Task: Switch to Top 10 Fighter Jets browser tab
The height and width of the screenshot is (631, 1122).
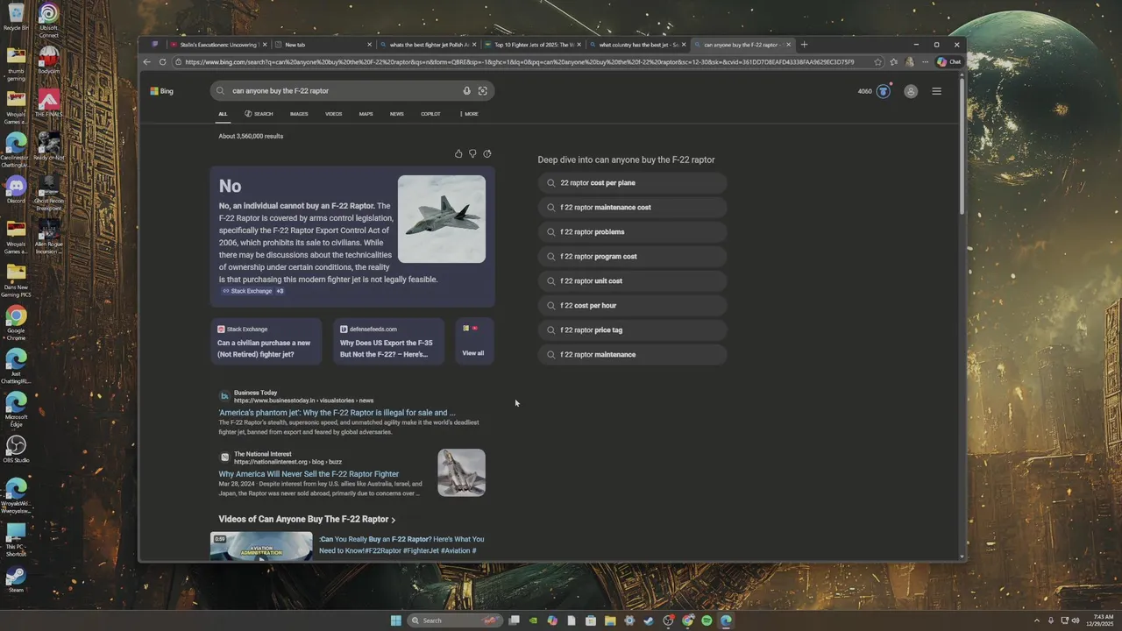Action: [x=534, y=45]
